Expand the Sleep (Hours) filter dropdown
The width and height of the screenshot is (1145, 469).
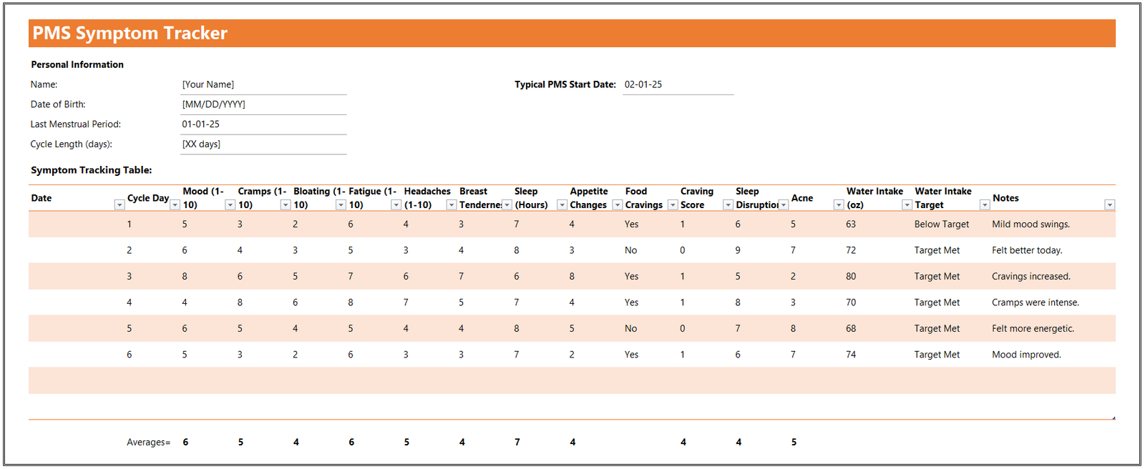click(x=562, y=205)
